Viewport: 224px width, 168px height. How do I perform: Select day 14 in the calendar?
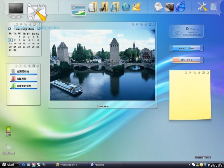(15, 43)
